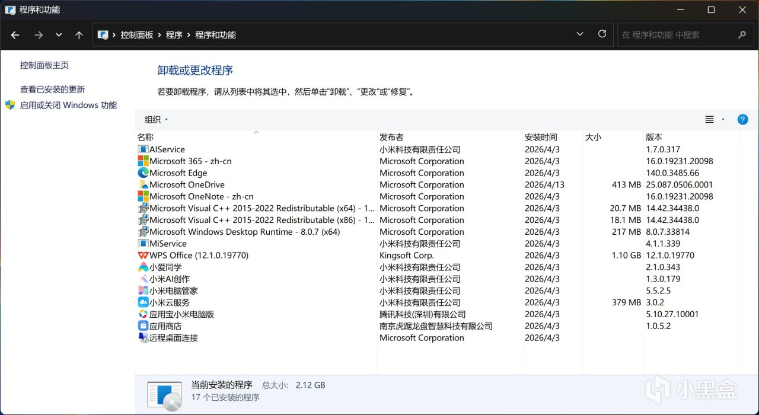This screenshot has width=759, height=415.
Task: Click the 小爱同学 icon
Action: click(x=143, y=267)
